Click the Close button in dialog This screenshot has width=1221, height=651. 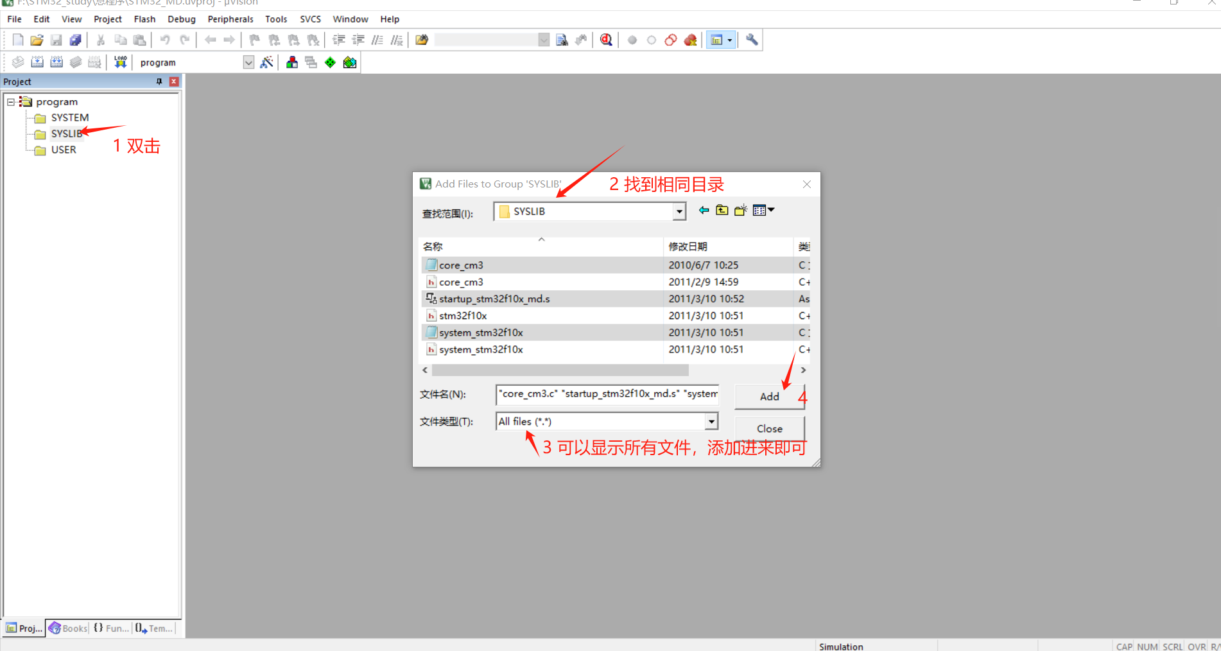coord(769,429)
